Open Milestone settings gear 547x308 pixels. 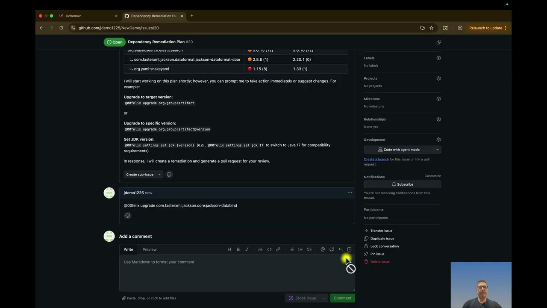(438, 99)
